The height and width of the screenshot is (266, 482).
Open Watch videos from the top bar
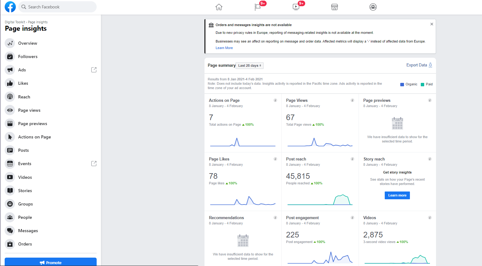click(296, 7)
